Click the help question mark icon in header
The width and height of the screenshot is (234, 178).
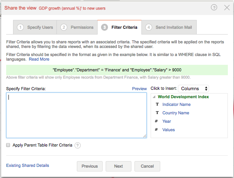214,8
